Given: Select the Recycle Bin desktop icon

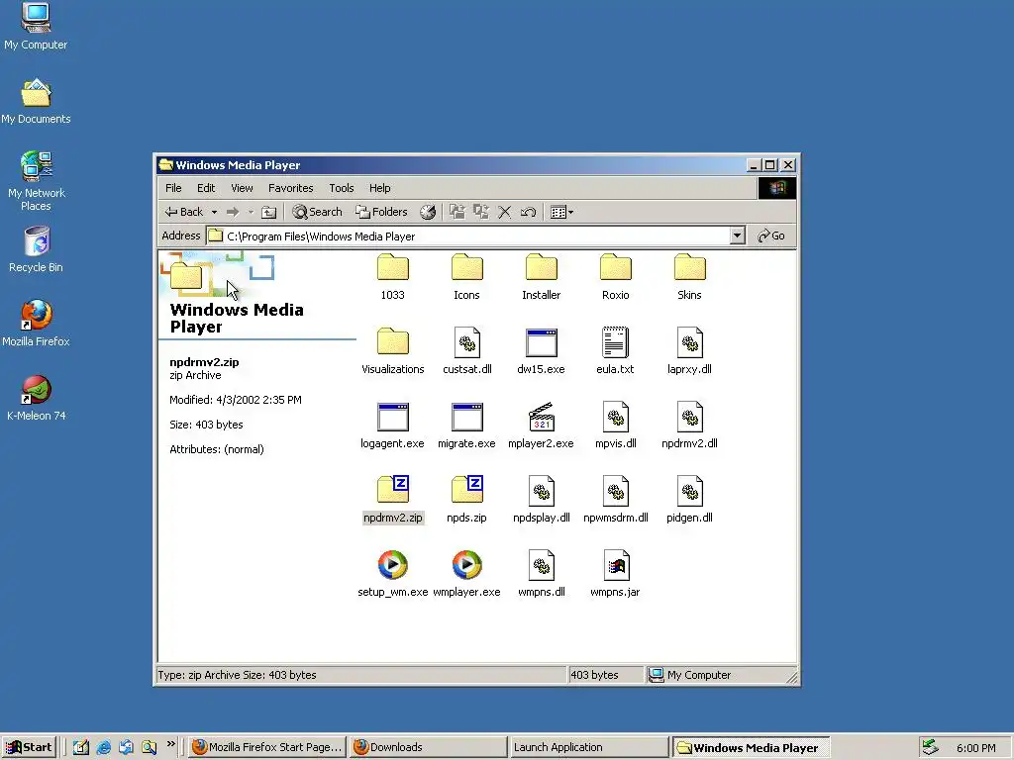Looking at the screenshot, I should [36, 249].
